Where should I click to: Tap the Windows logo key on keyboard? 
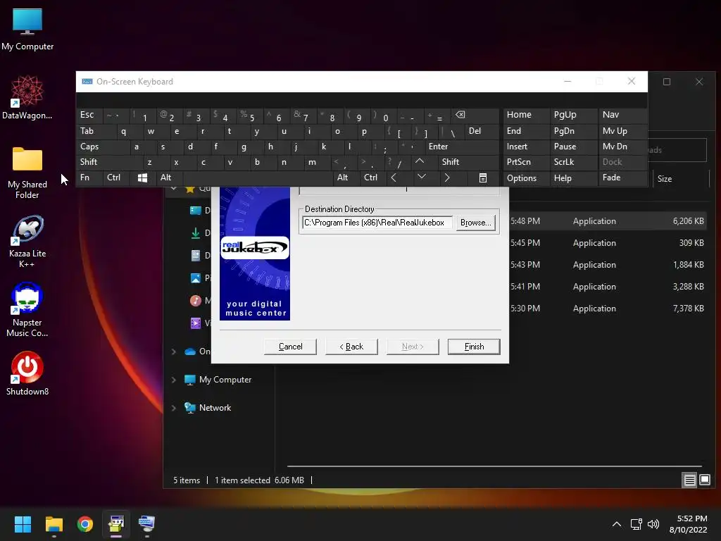click(142, 178)
